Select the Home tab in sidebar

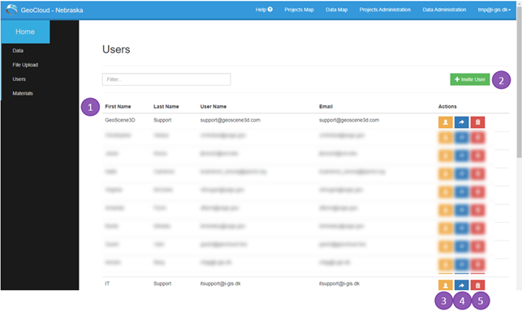coord(25,32)
